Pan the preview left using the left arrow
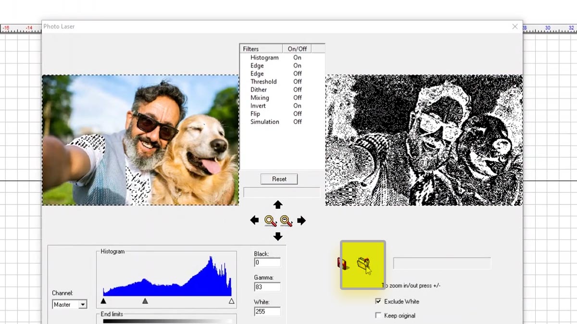The image size is (577, 324). pos(255,220)
